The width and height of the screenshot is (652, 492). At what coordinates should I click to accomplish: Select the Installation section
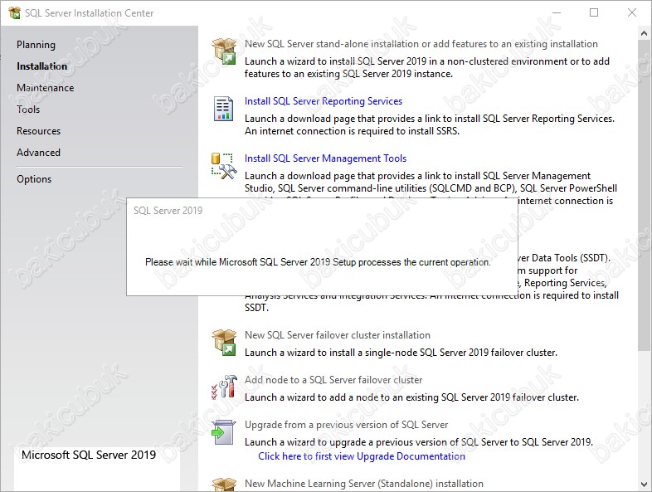tap(41, 66)
